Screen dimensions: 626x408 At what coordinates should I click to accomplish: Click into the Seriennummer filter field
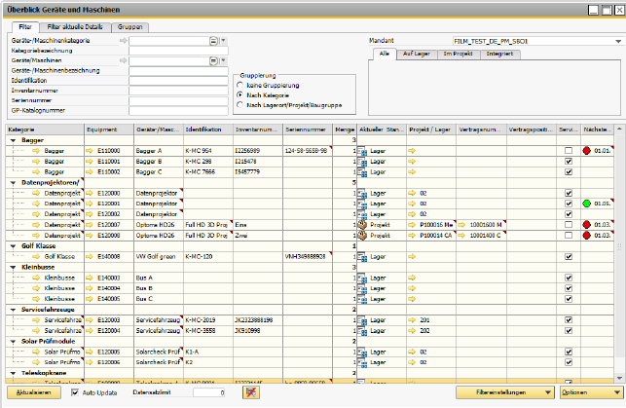pyautogui.click(x=178, y=100)
